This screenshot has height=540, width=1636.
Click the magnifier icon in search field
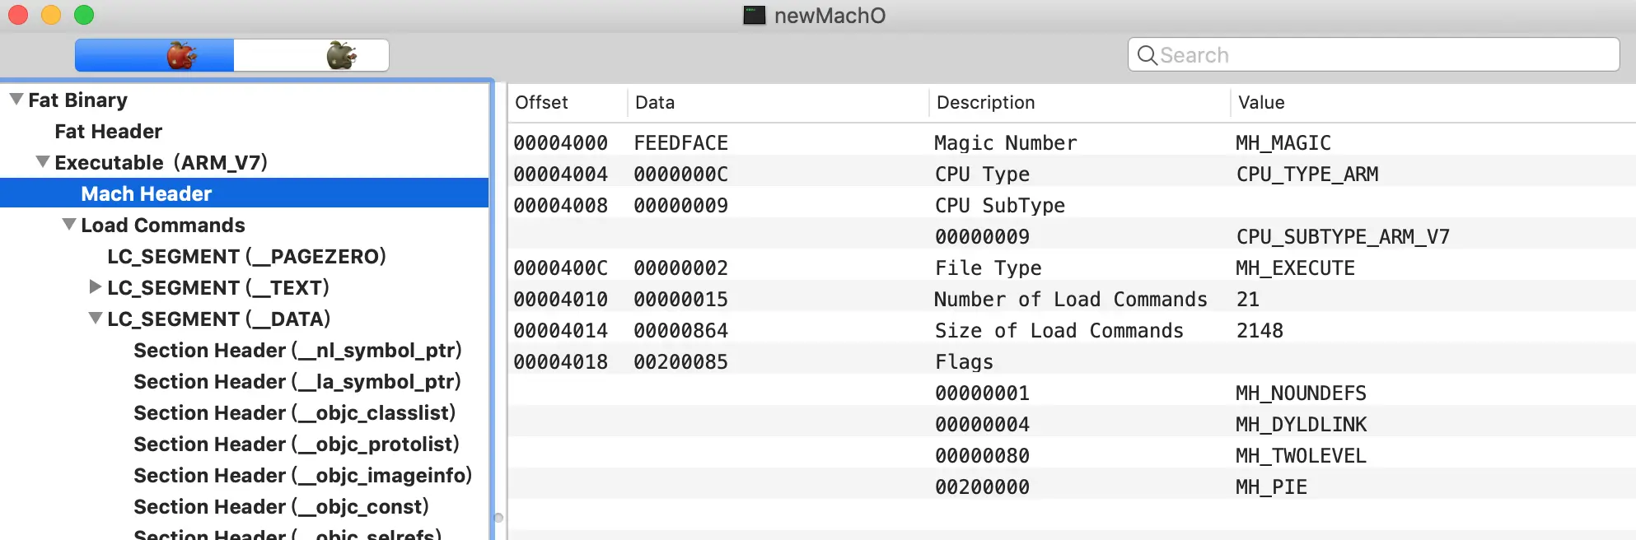tap(1147, 55)
